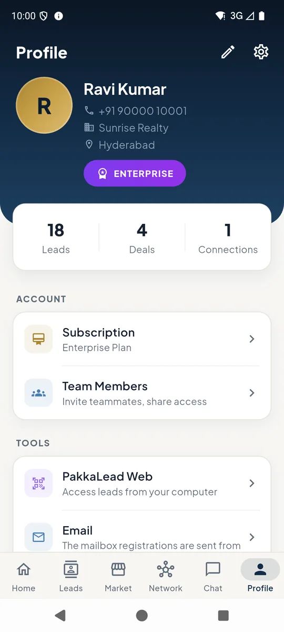Tap the pencil edit profile icon
This screenshot has height=632, width=284.
[x=228, y=52]
